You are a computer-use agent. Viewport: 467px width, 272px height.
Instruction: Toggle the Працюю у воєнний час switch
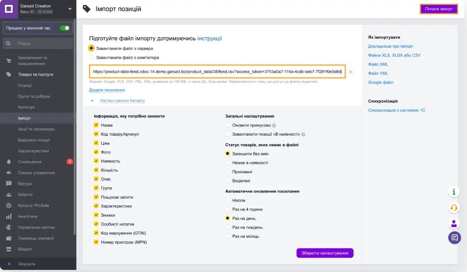65,28
